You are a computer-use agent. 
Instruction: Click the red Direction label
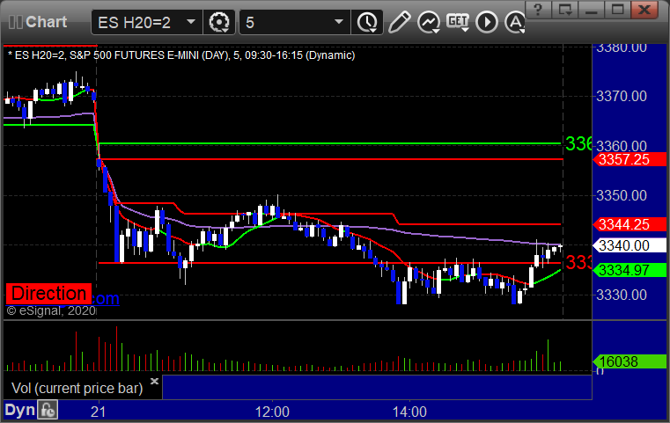[x=48, y=294]
